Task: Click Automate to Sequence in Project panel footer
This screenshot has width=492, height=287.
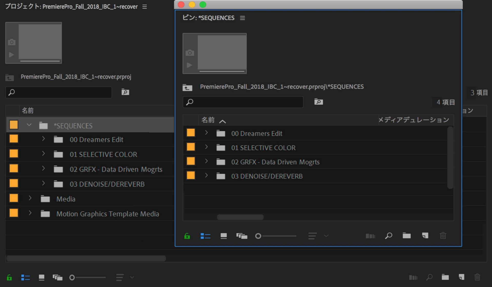Action: pyautogui.click(x=413, y=277)
